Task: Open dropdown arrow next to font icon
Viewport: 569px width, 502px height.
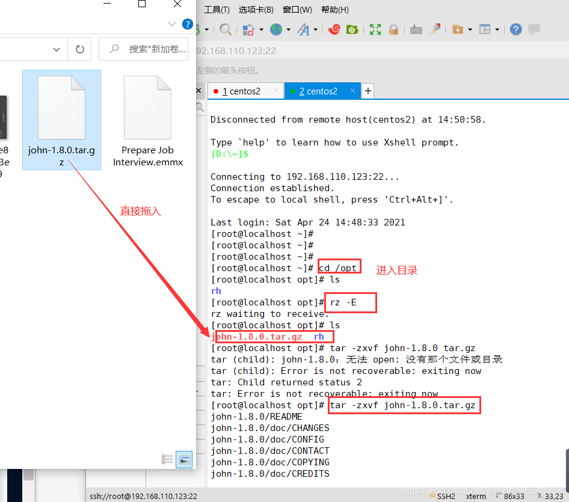Action: [x=316, y=29]
